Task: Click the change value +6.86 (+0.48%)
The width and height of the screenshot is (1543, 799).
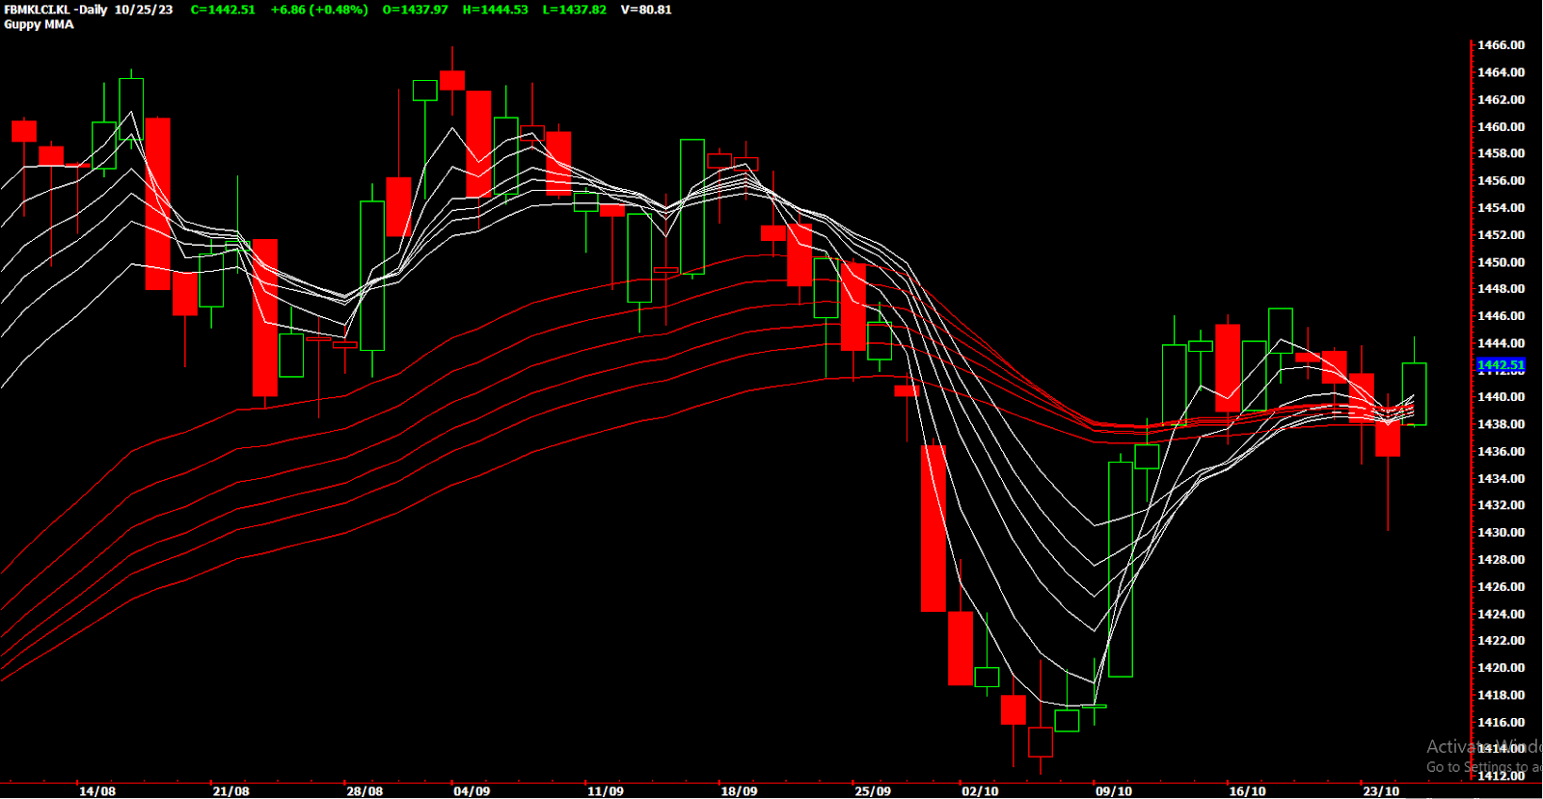Action: point(319,10)
